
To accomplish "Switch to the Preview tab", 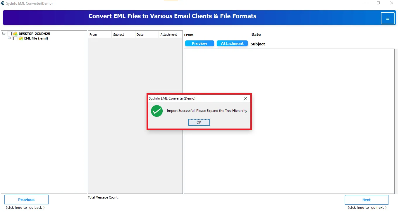I will (x=199, y=43).
